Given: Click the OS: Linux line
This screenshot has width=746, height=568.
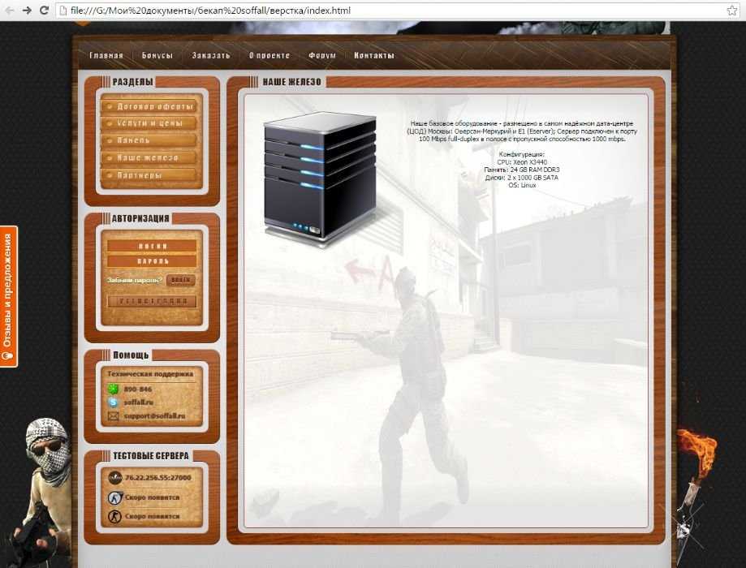Looking at the screenshot, I should click(522, 184).
